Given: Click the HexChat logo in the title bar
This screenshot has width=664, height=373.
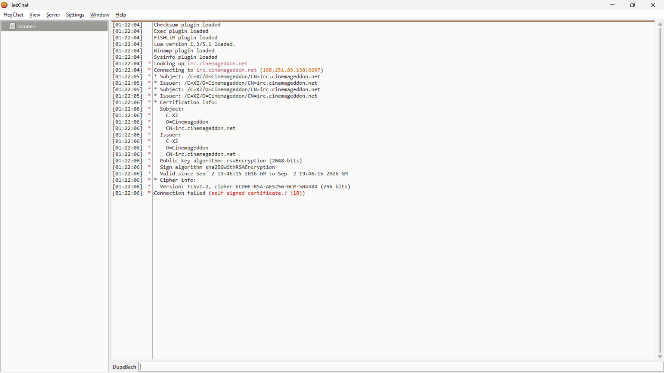Looking at the screenshot, I should click(4, 5).
